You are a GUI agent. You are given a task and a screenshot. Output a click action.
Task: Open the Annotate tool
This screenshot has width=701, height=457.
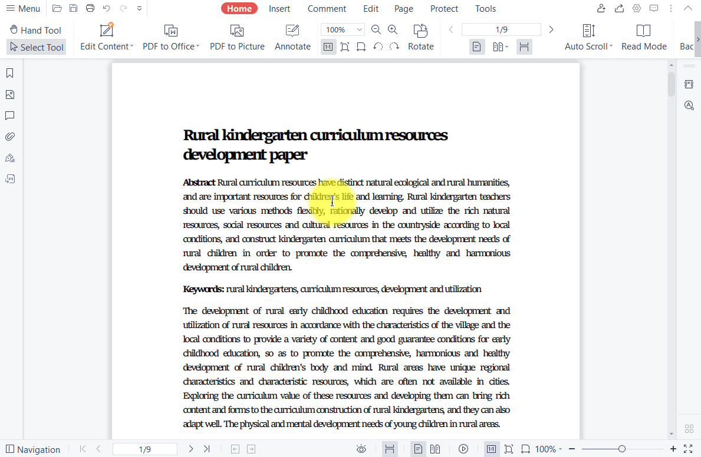coord(292,37)
